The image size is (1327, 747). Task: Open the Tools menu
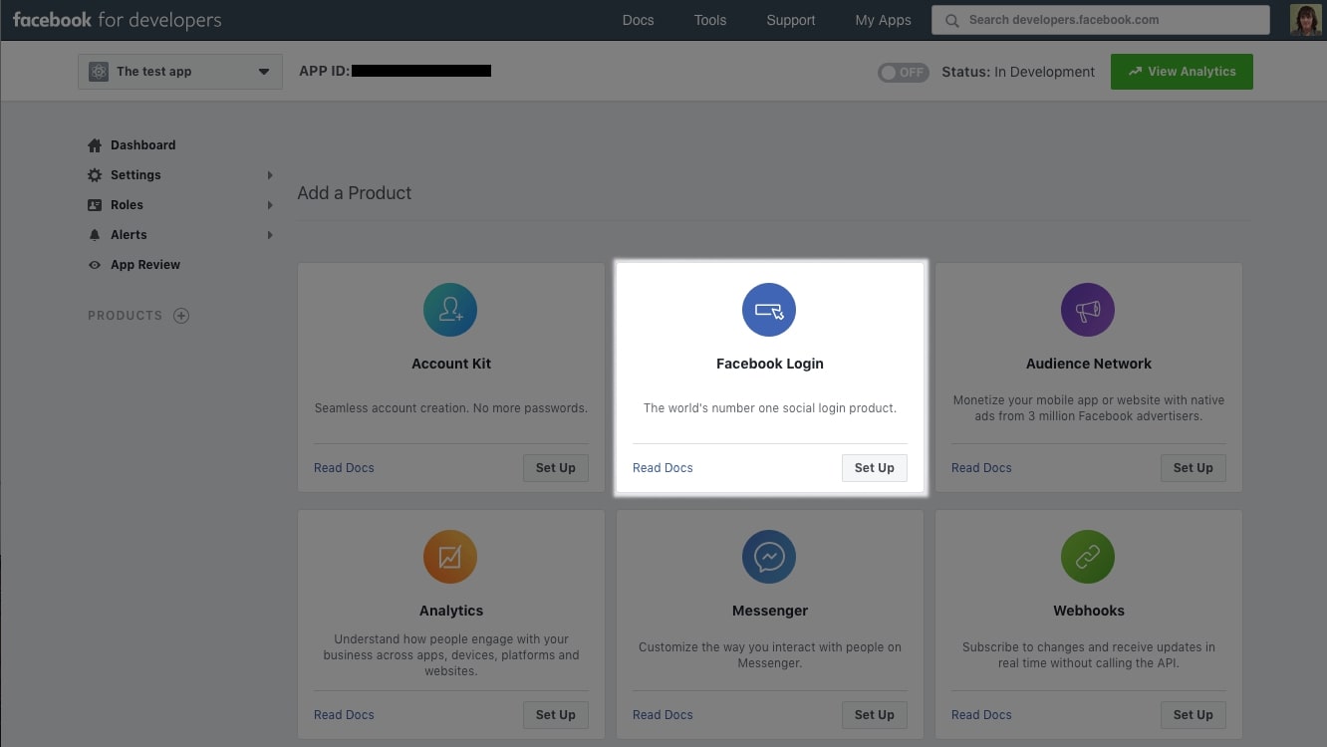click(710, 20)
